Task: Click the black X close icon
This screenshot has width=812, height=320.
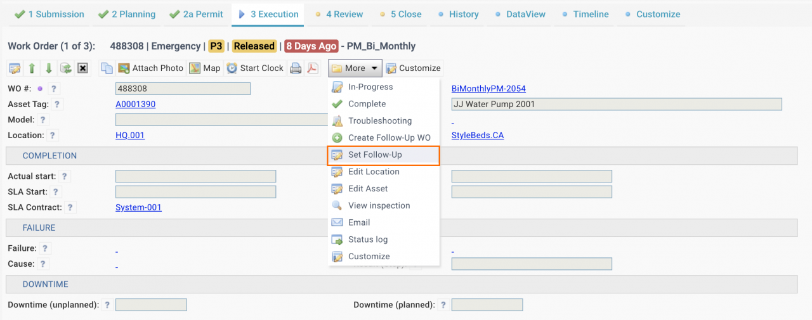Action: pos(82,68)
